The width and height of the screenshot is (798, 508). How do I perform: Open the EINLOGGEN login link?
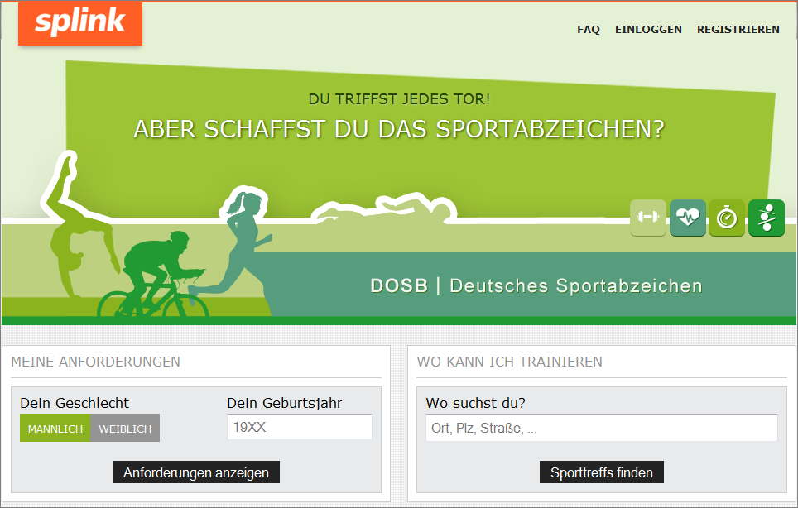(x=648, y=30)
